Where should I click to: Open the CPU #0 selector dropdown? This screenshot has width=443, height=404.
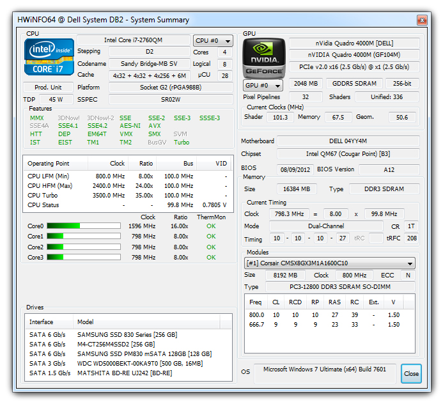[x=213, y=41]
